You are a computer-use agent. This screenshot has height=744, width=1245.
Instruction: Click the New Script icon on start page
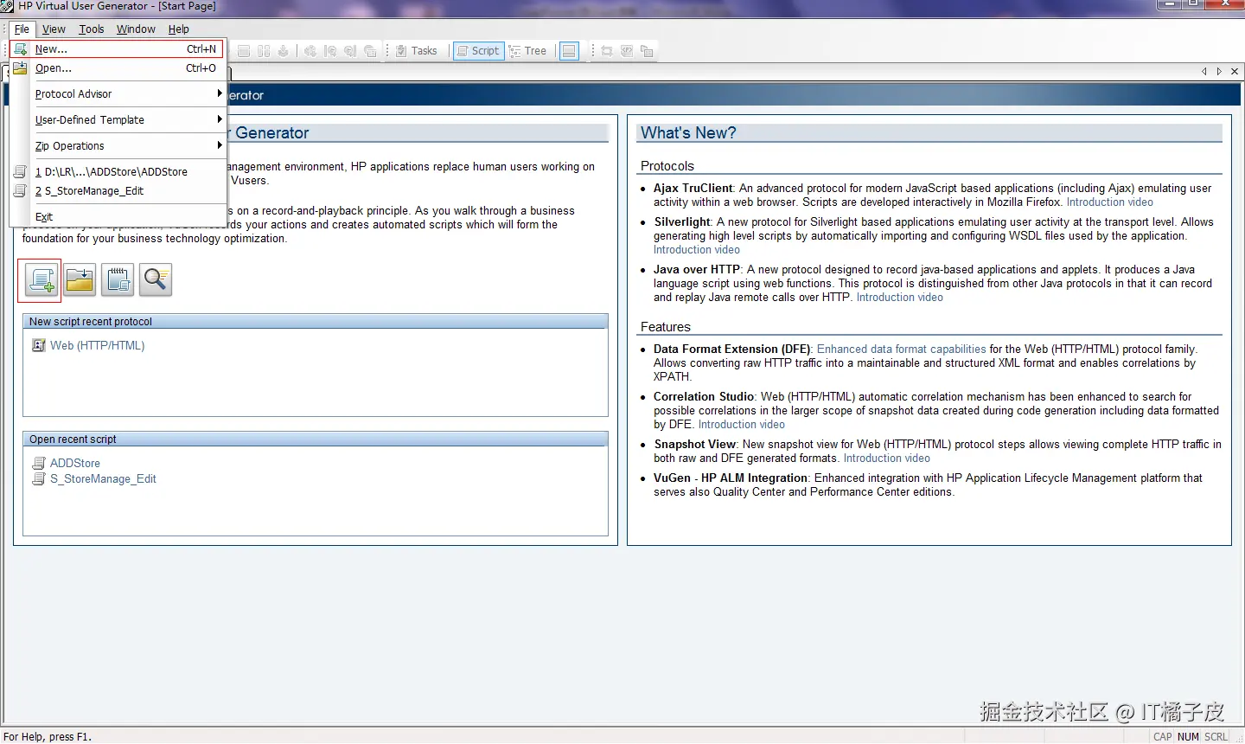point(41,280)
